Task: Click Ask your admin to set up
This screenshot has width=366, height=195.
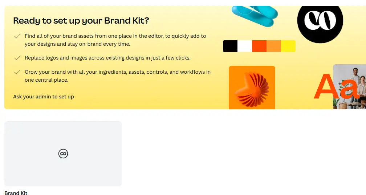Action: tap(44, 97)
